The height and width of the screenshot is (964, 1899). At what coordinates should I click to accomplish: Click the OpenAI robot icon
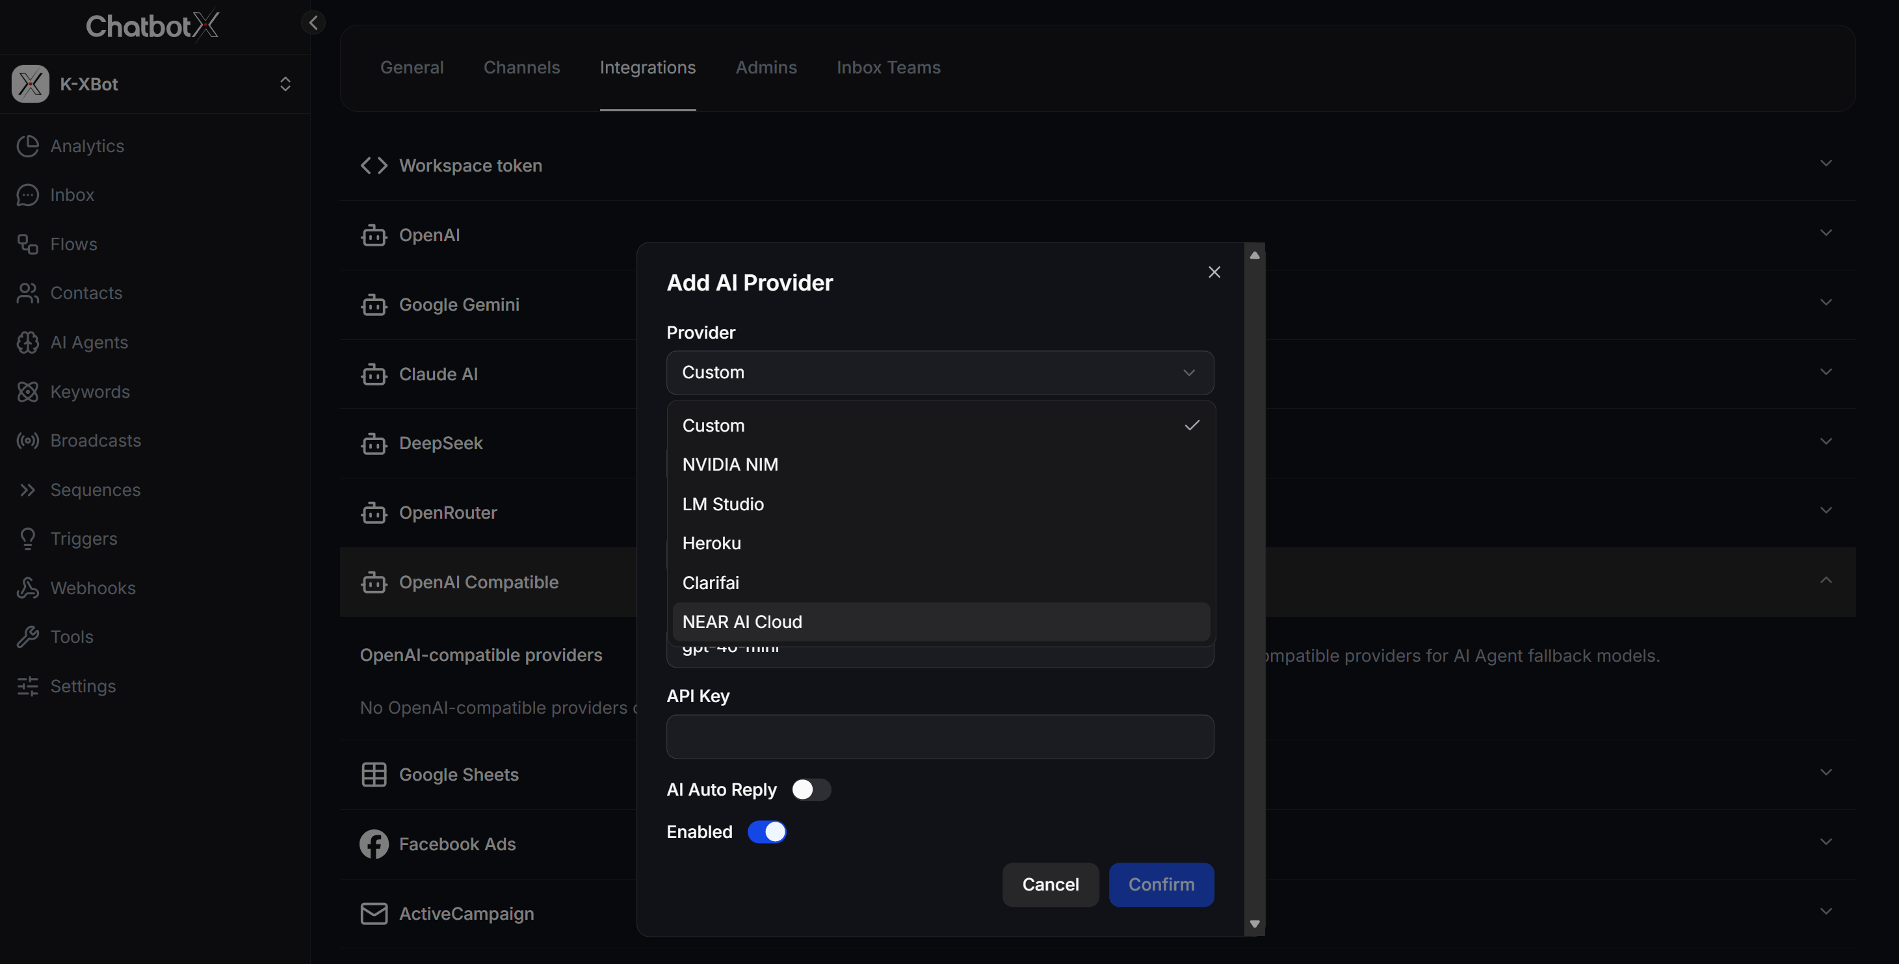(374, 235)
